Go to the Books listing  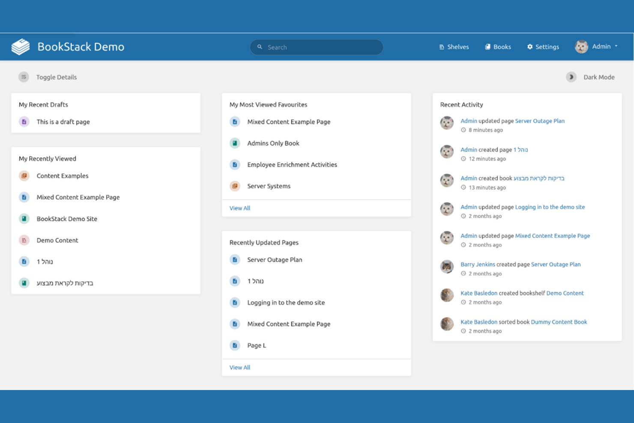tap(498, 47)
